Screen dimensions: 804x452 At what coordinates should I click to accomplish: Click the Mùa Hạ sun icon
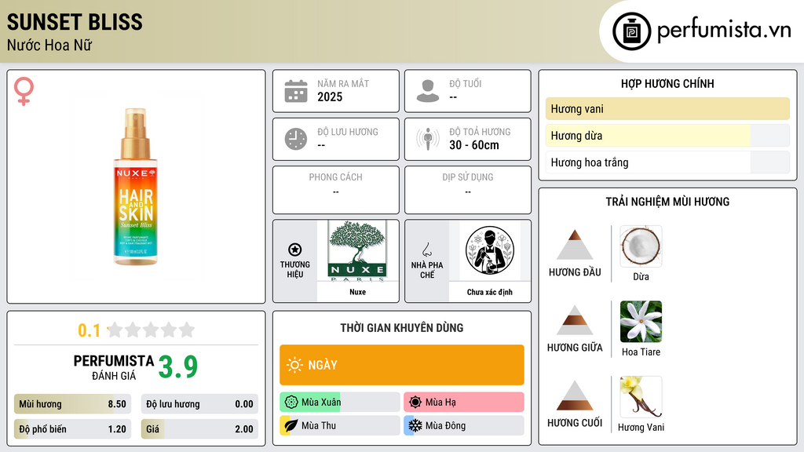(415, 403)
